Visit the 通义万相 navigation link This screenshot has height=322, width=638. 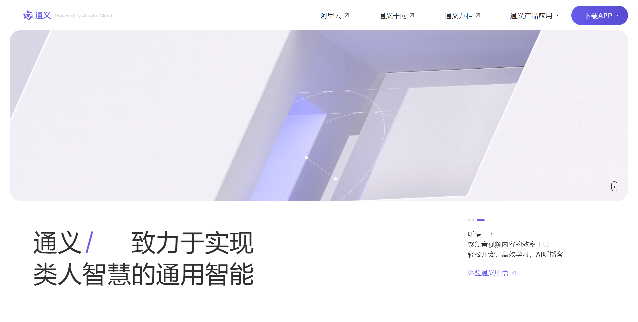(462, 16)
